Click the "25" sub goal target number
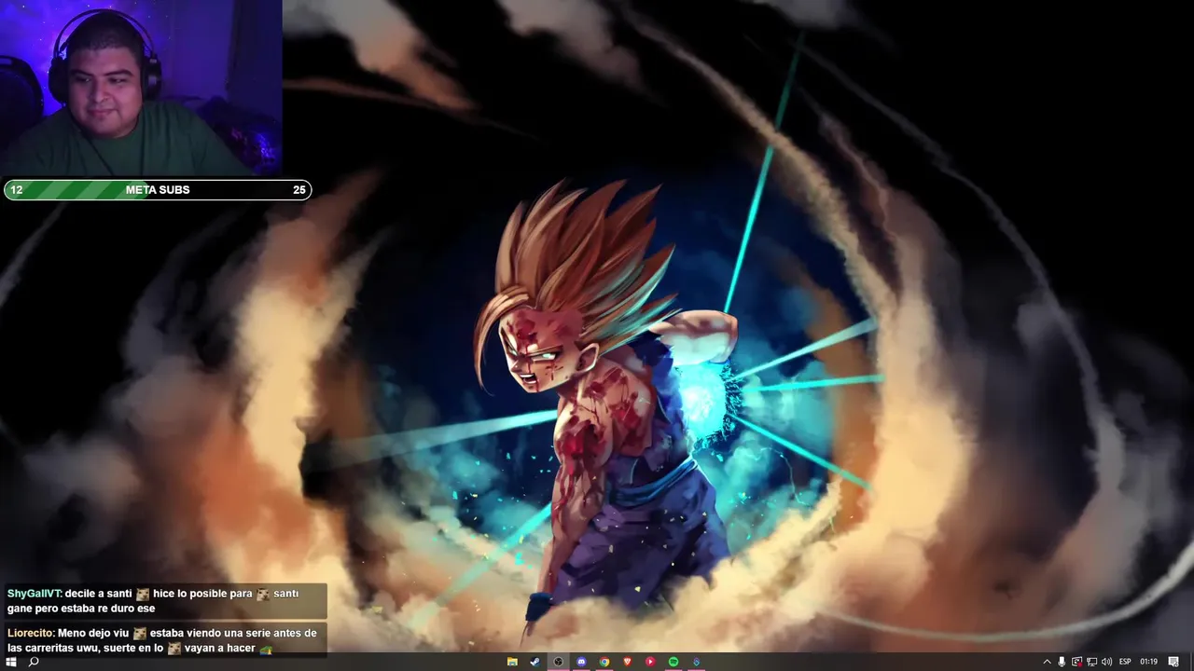Screen dimensions: 1194x671 298,190
